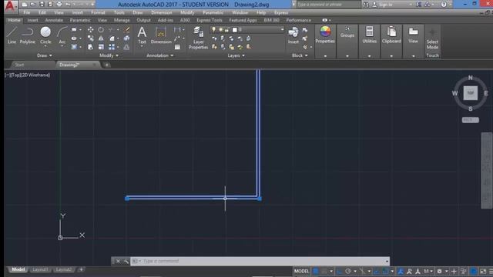Toggle polar tracking in status bar
This screenshot has height=277, width=493.
click(347, 271)
